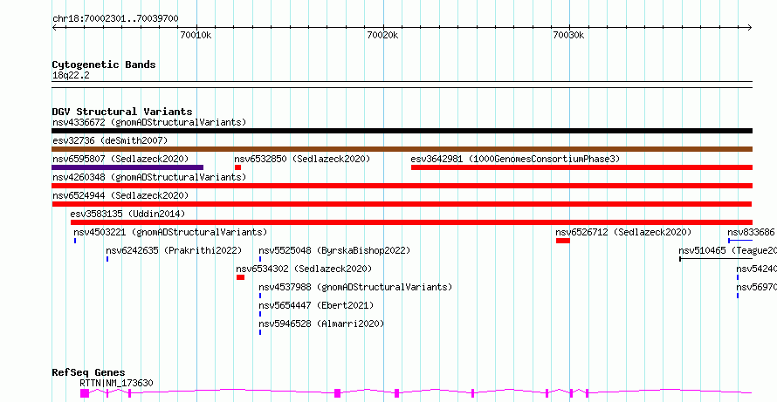Open the DGV Structural Variants track heading

coord(122,112)
